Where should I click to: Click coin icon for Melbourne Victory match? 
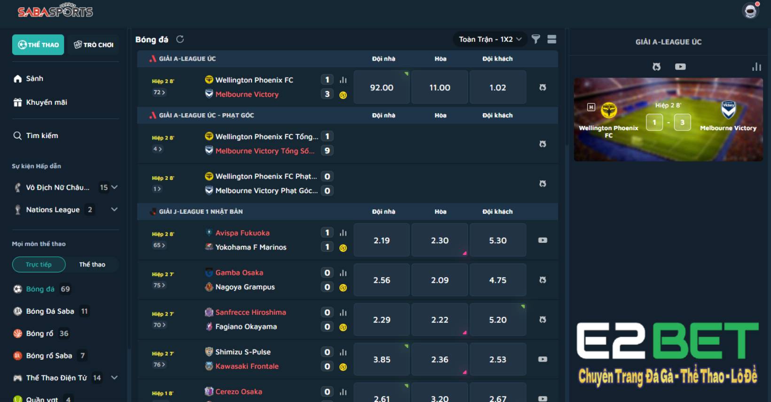pos(343,95)
